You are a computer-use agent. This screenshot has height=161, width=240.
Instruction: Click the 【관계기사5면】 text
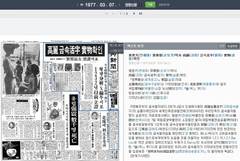pyautogui.click(x=139, y=156)
